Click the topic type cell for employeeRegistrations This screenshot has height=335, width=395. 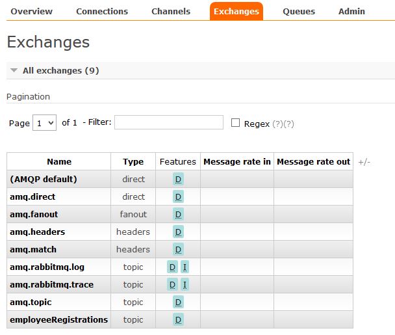click(x=133, y=319)
